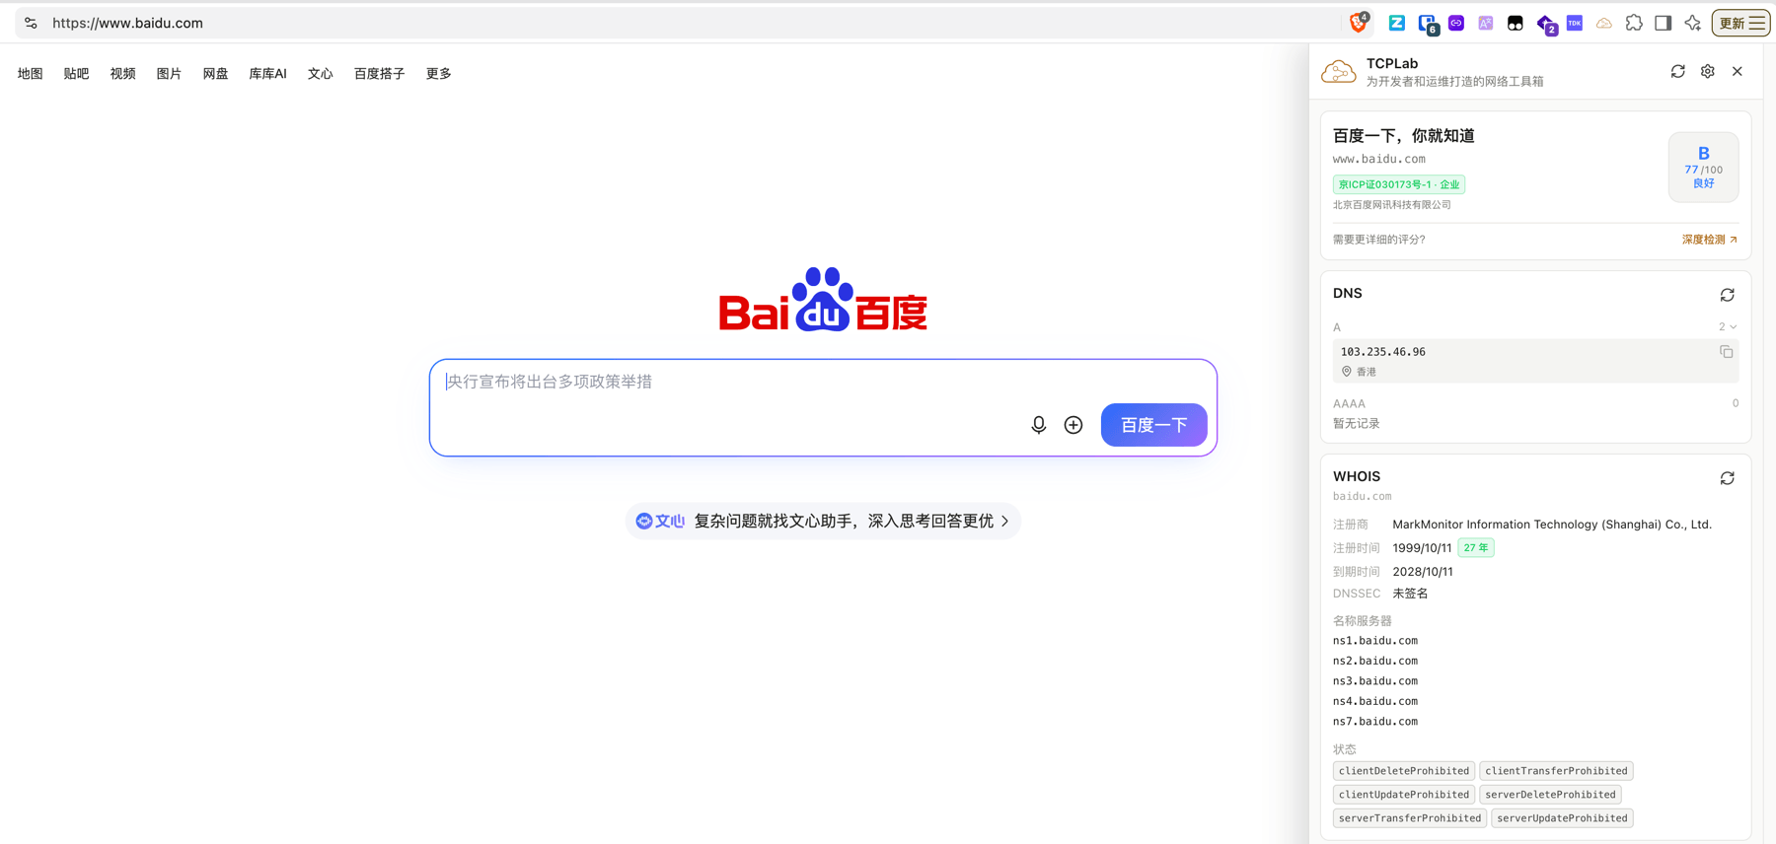Viewport: 1776px width, 844px height.
Task: Click the 更新 update menu button
Action: pos(1740,23)
